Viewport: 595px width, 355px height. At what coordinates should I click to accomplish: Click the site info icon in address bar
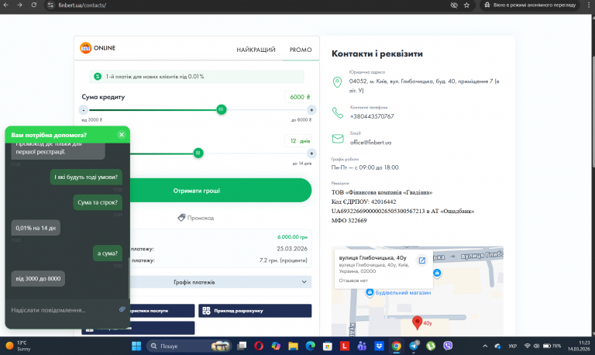click(x=50, y=5)
